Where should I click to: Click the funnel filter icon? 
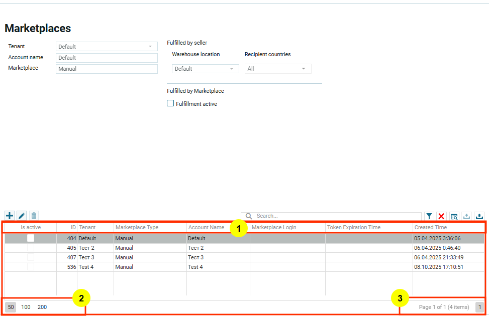(429, 216)
